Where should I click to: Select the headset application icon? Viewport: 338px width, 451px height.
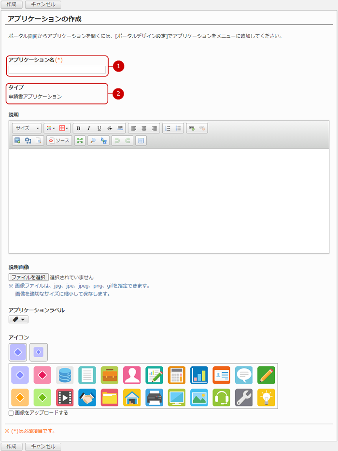[x=221, y=397]
